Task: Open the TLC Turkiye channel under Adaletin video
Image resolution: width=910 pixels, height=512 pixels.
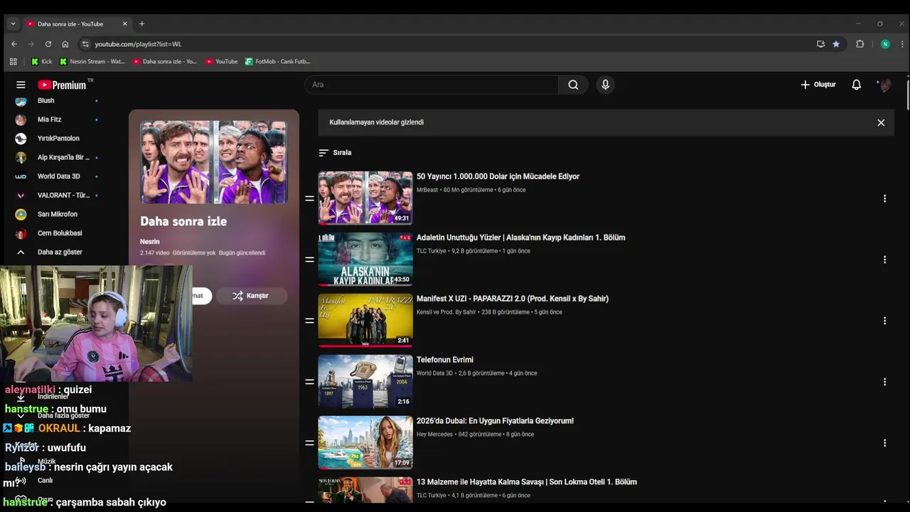Action: click(432, 251)
